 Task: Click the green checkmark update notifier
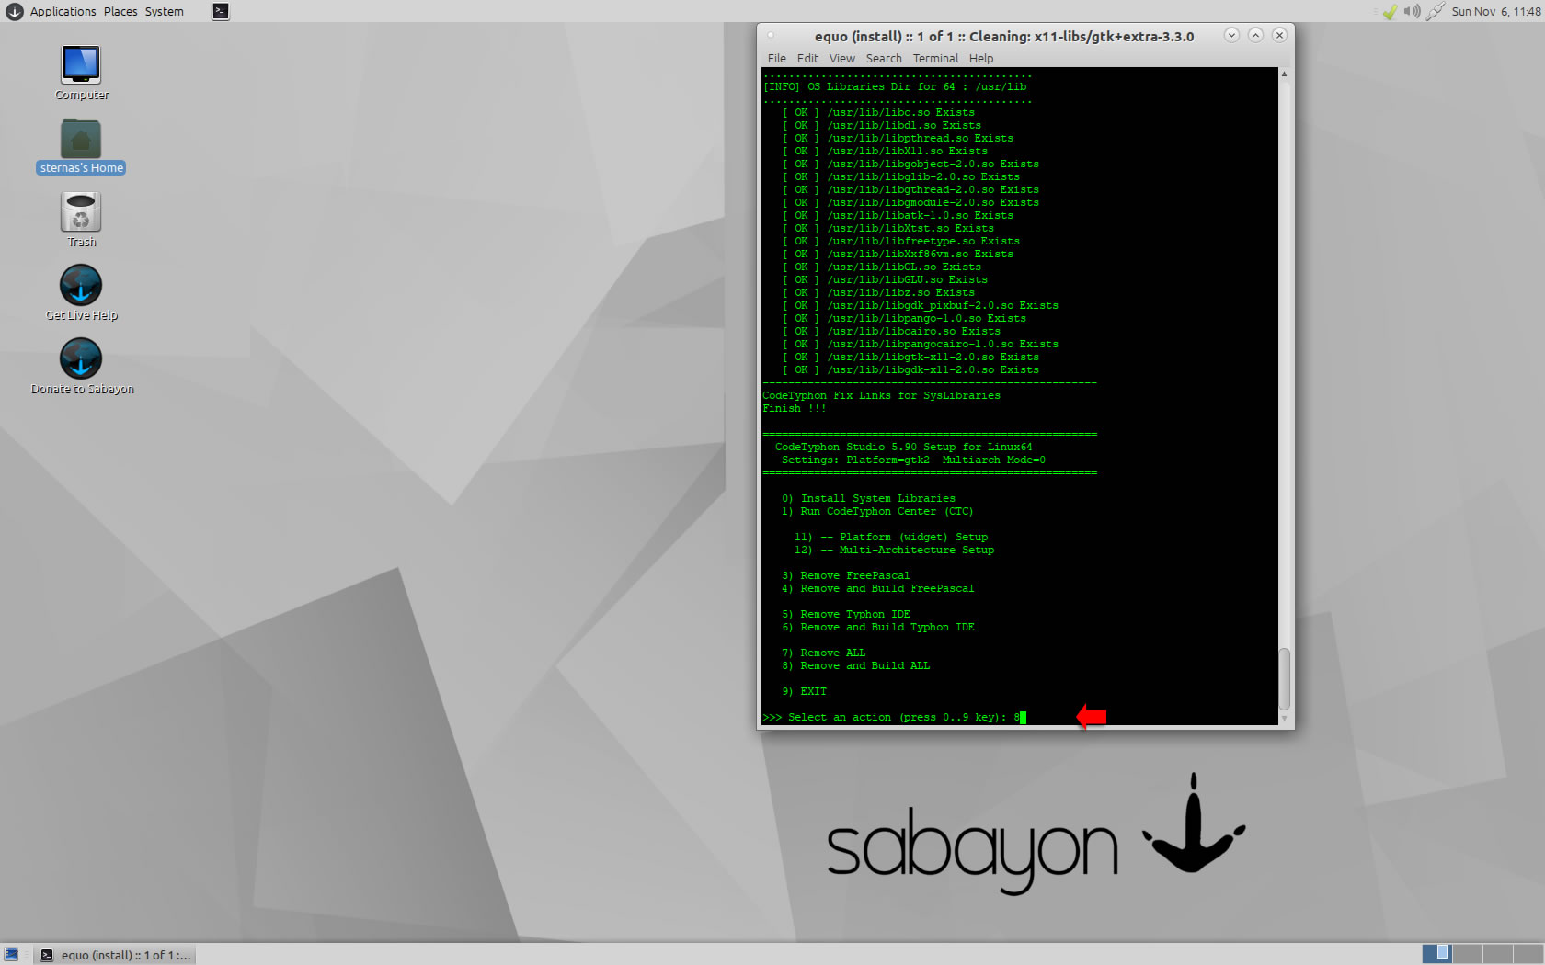coord(1390,11)
